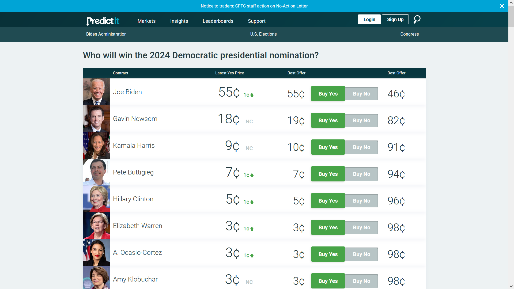Open the Hillary Clinton contract name
The image size is (514, 289).
pos(133,199)
